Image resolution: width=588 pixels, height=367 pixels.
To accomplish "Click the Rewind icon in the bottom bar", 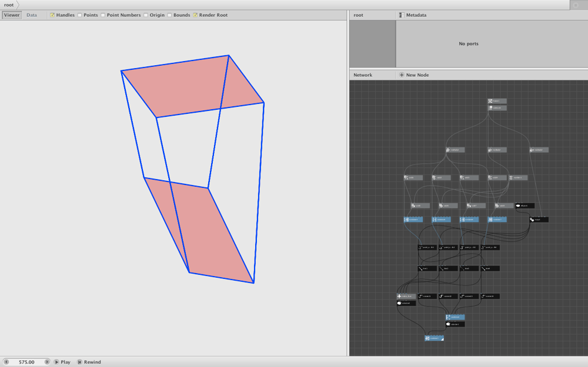I will click(x=79, y=362).
